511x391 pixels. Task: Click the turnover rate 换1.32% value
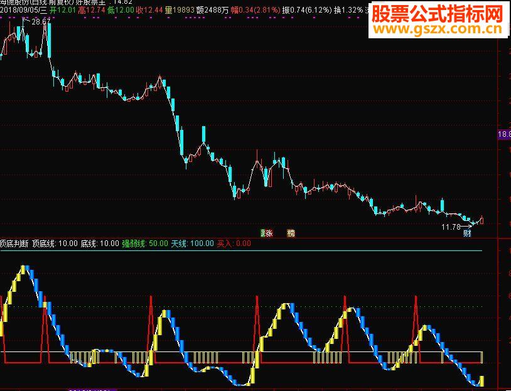[x=348, y=10]
